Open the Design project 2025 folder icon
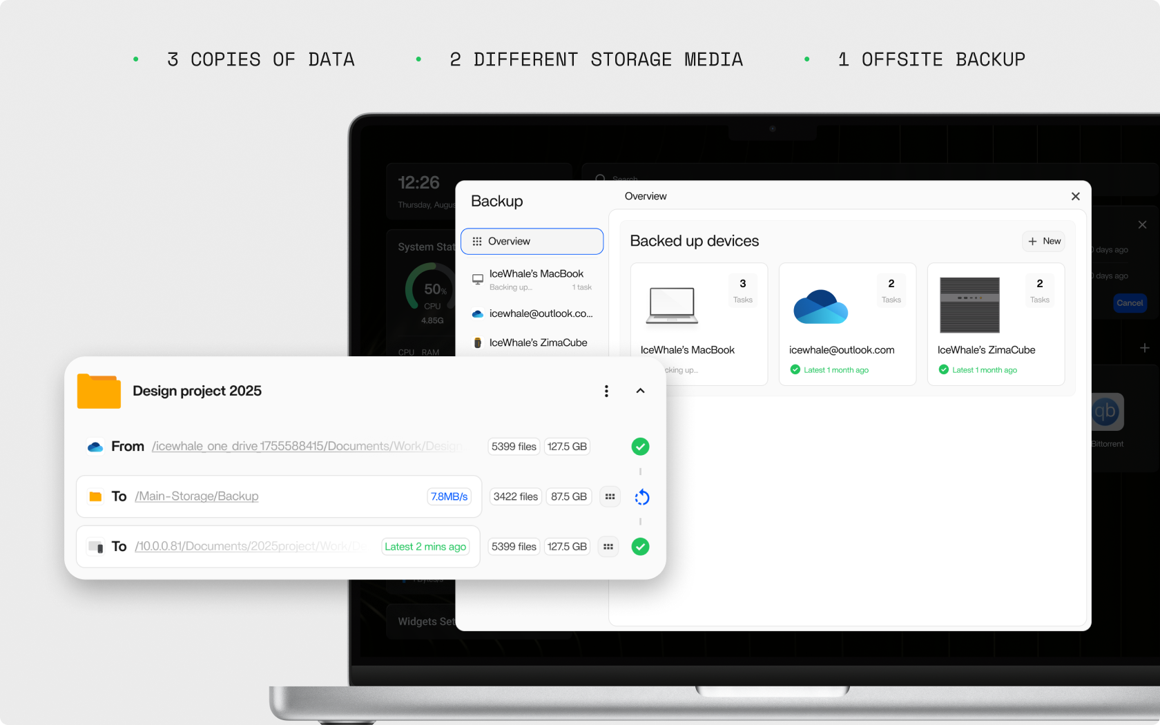Screen dimensions: 1160x725 click(x=99, y=391)
